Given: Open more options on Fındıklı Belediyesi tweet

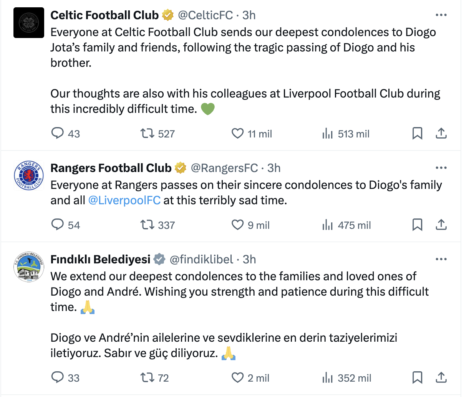Looking at the screenshot, I should [441, 259].
